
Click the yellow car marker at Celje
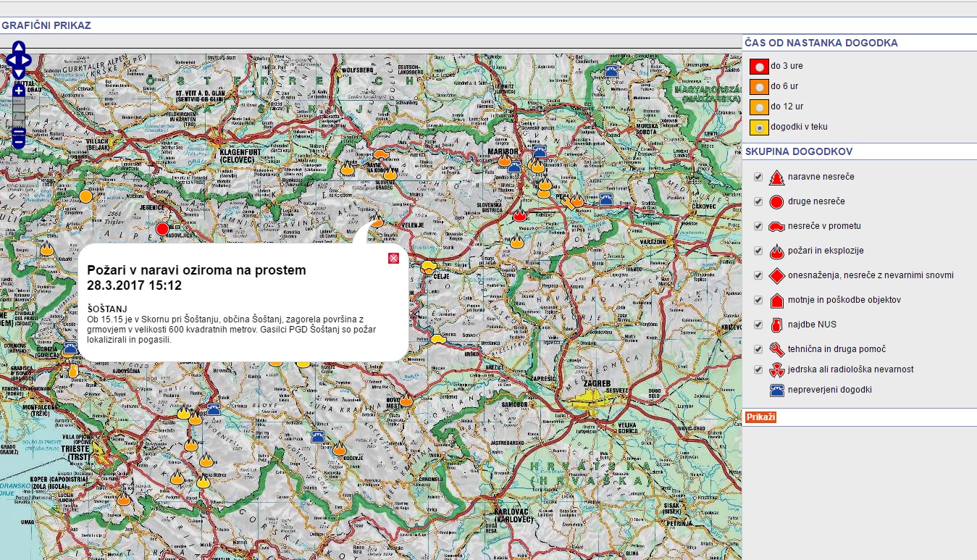pos(429,266)
